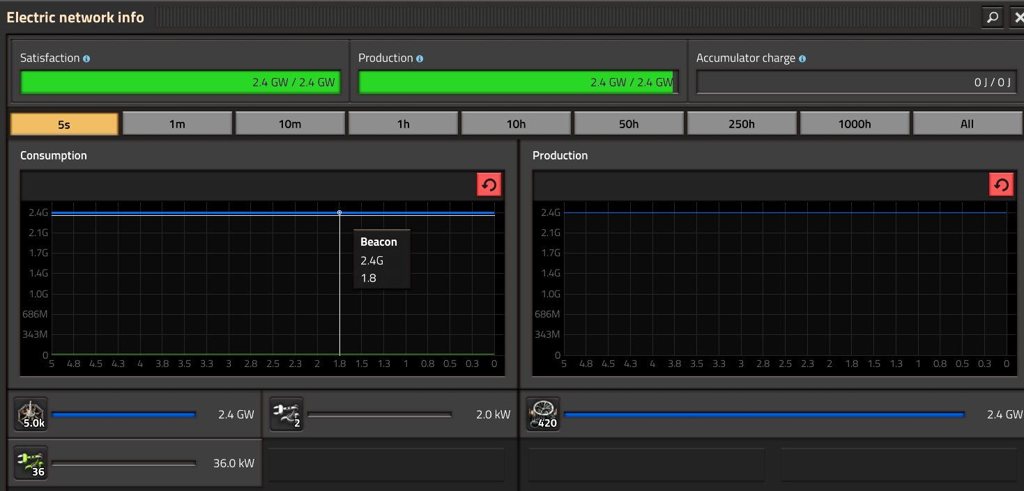Viewport: 1024px width, 491px height.
Task: Click the Beacon consumer icon labeled 5.0k
Action: click(31, 414)
